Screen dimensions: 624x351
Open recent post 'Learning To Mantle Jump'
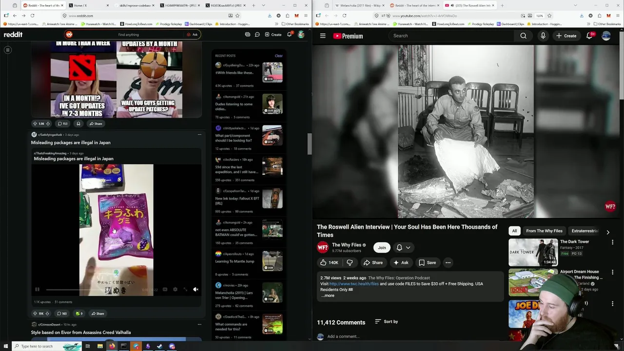click(234, 261)
